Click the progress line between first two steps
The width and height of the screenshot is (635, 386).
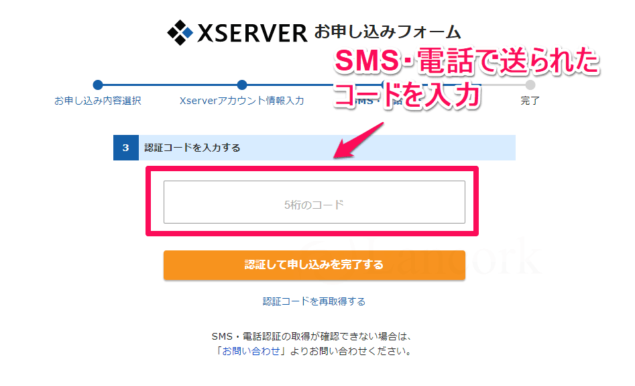pos(170,85)
